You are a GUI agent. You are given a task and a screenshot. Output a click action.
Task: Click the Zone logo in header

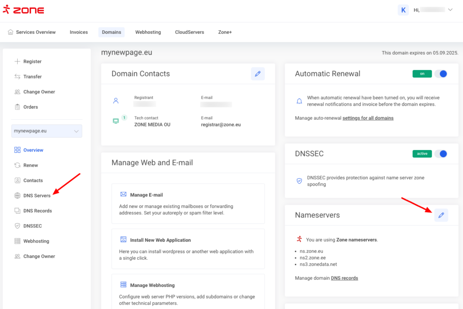click(x=24, y=10)
